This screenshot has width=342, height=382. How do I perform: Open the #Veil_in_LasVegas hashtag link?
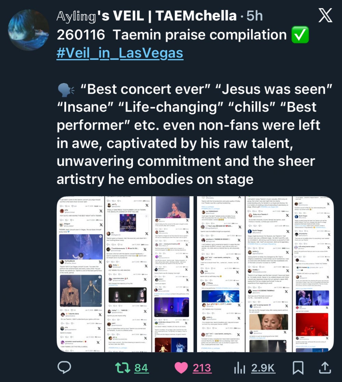coord(120,54)
